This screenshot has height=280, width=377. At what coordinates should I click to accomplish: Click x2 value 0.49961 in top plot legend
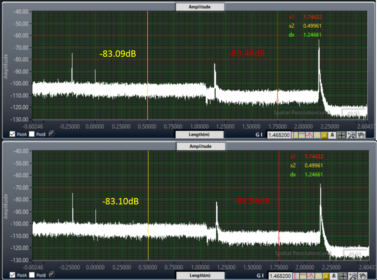312,26
